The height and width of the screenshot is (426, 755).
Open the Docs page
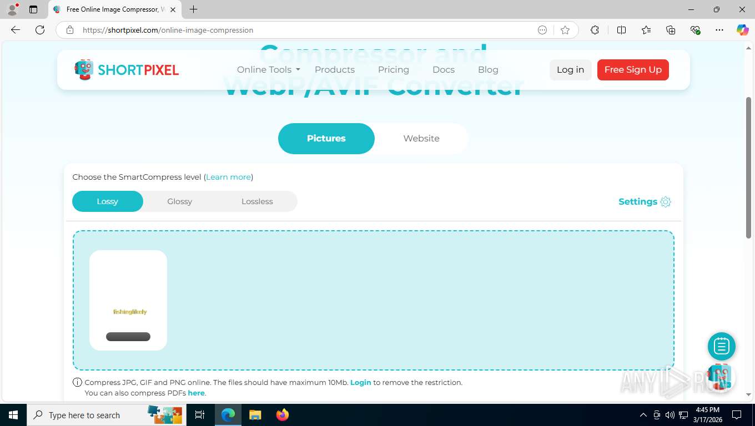[x=444, y=70]
